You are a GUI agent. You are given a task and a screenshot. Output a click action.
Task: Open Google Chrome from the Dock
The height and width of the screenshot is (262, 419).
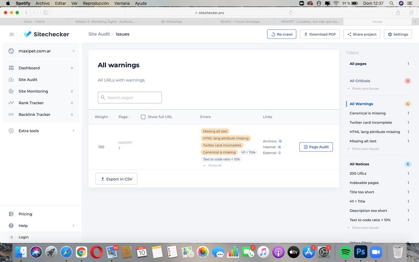pos(81,252)
